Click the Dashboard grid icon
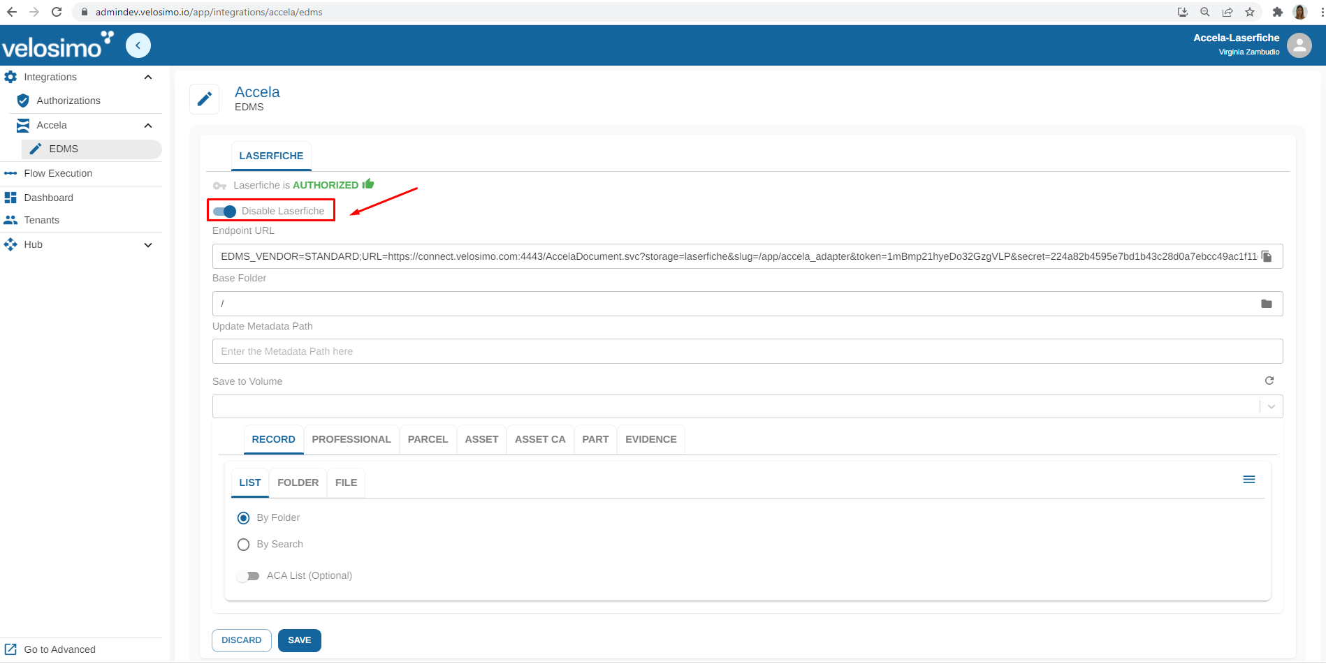 tap(10, 198)
